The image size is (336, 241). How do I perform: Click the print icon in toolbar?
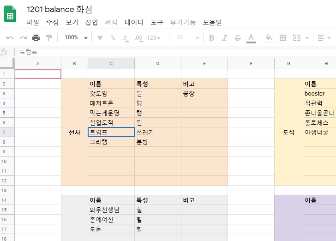click(36, 38)
